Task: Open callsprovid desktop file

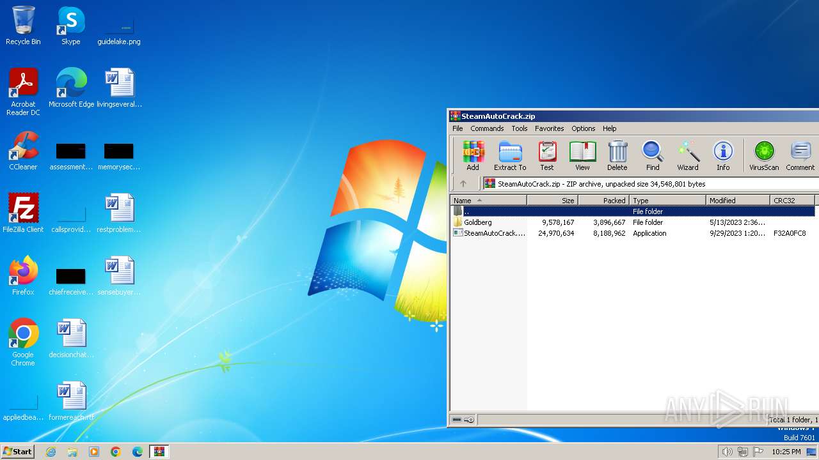Action: [71, 217]
